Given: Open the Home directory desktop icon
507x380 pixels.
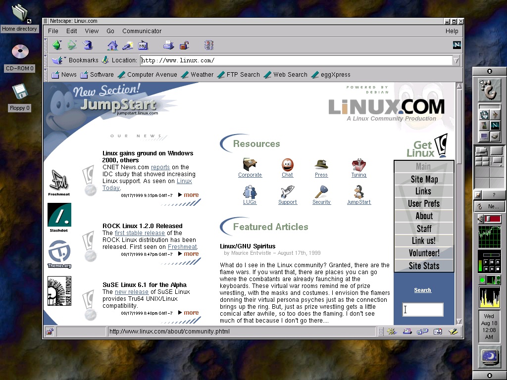Looking at the screenshot, I should (x=20, y=13).
